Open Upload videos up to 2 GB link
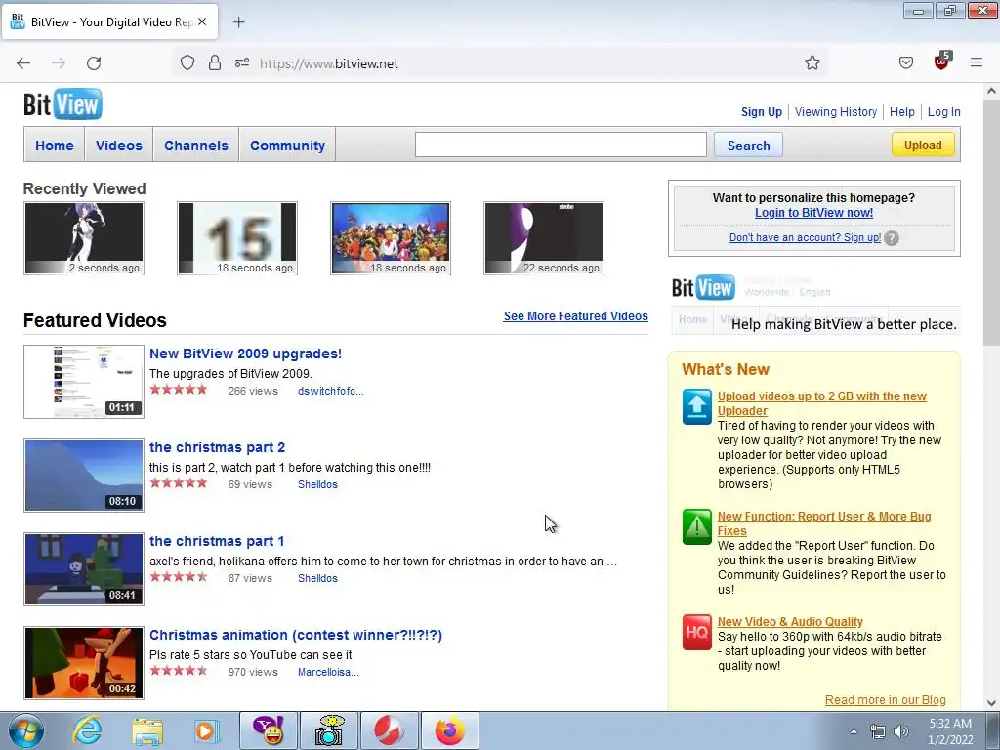 click(x=822, y=403)
